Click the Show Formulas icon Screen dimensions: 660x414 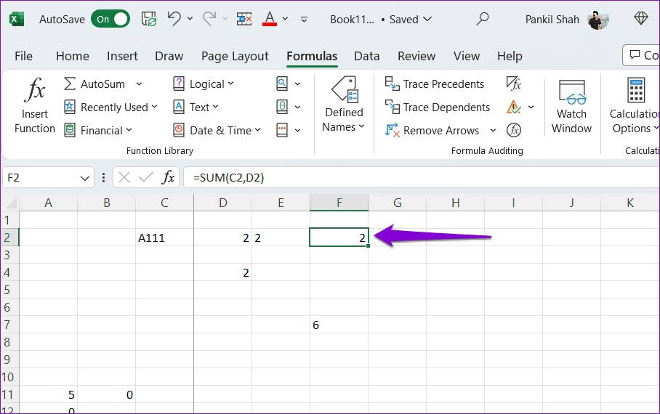click(x=513, y=84)
